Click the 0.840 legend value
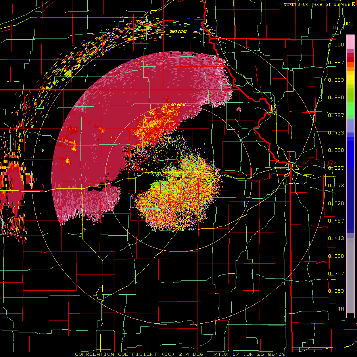Image resolution: width=357 pixels, height=357 pixels. [x=336, y=98]
